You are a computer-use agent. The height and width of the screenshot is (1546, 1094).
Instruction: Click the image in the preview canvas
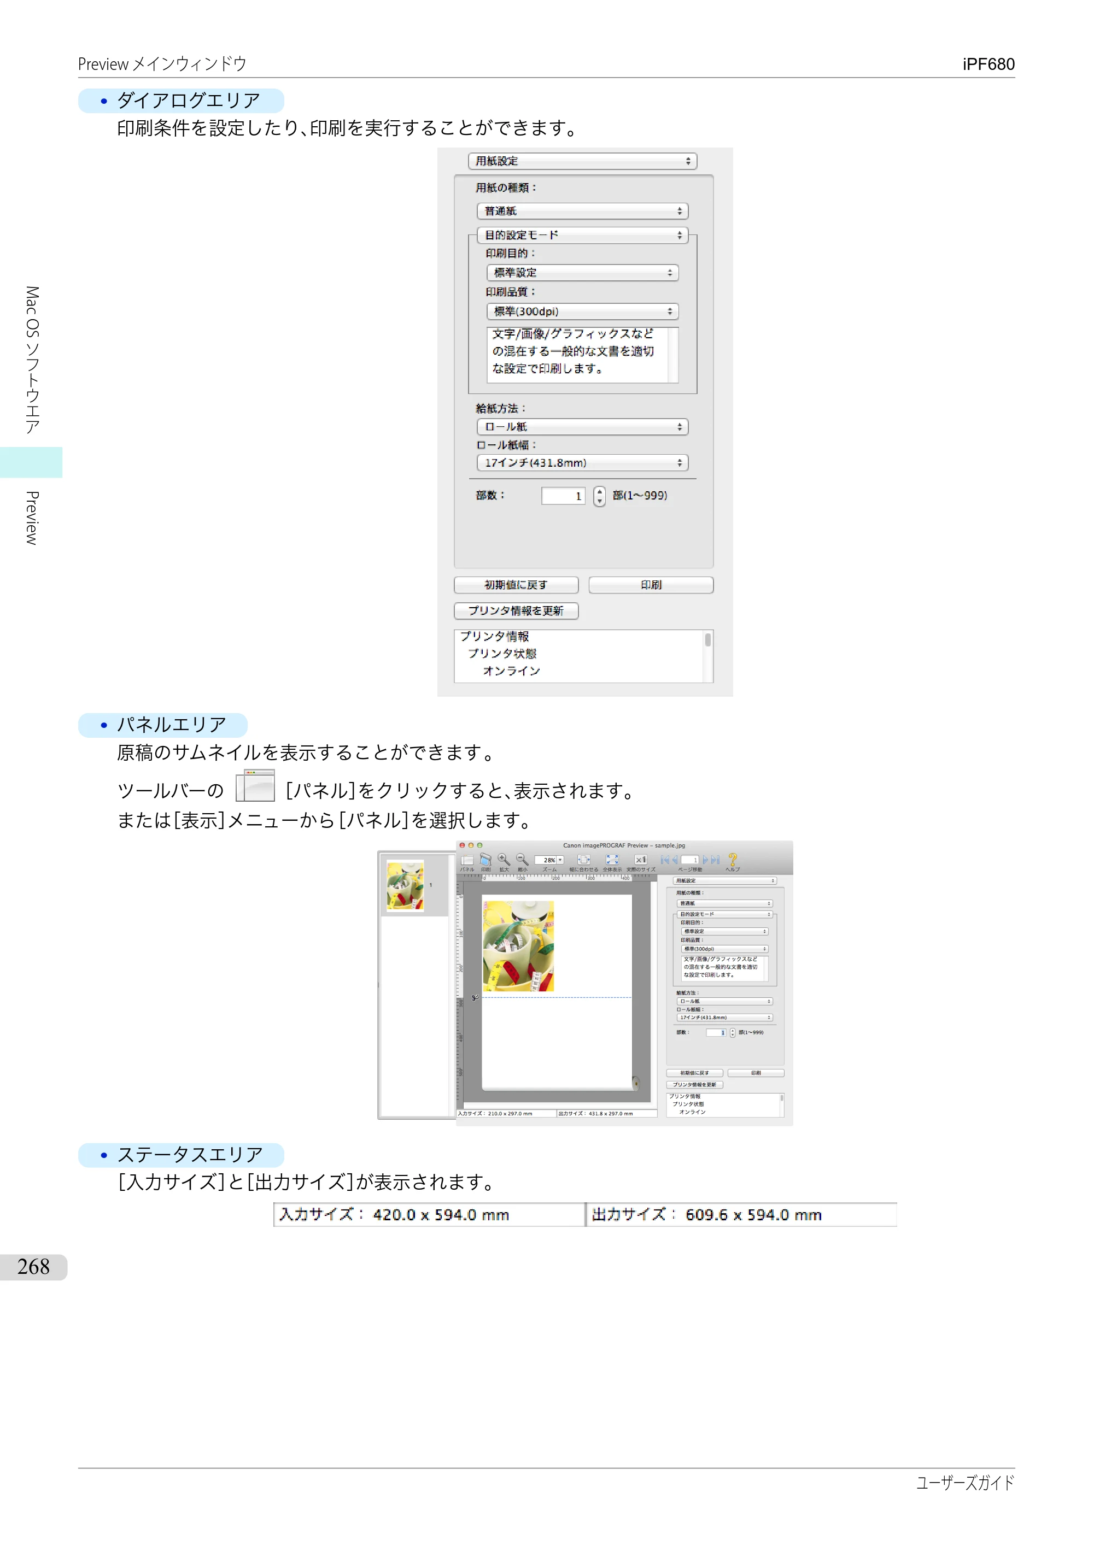point(518,946)
